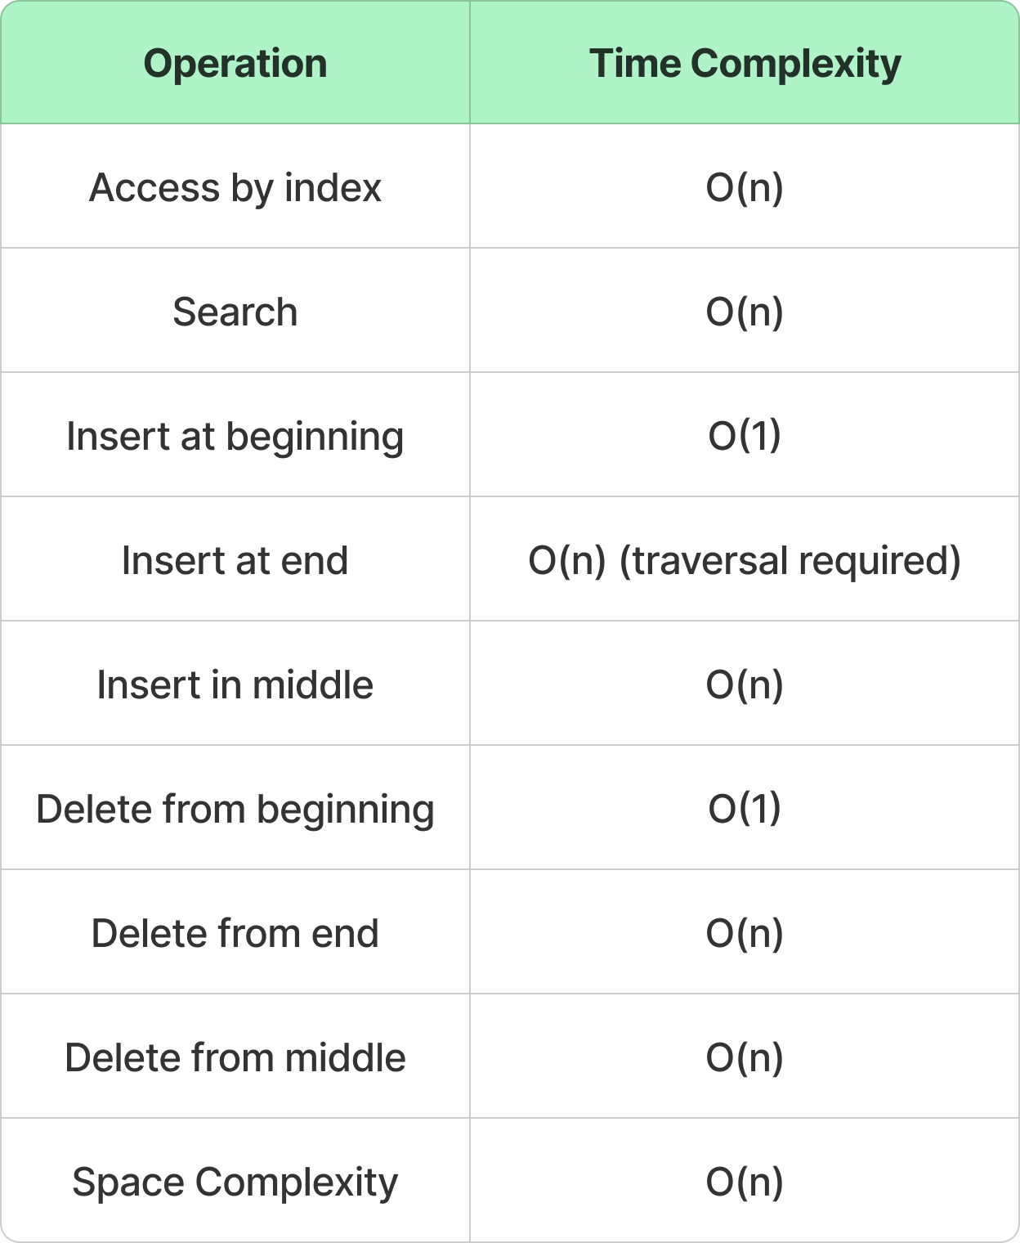Screen dimensions: 1020x1243
Task: Click O(n) value for Space Complexity
Action: tap(745, 1182)
